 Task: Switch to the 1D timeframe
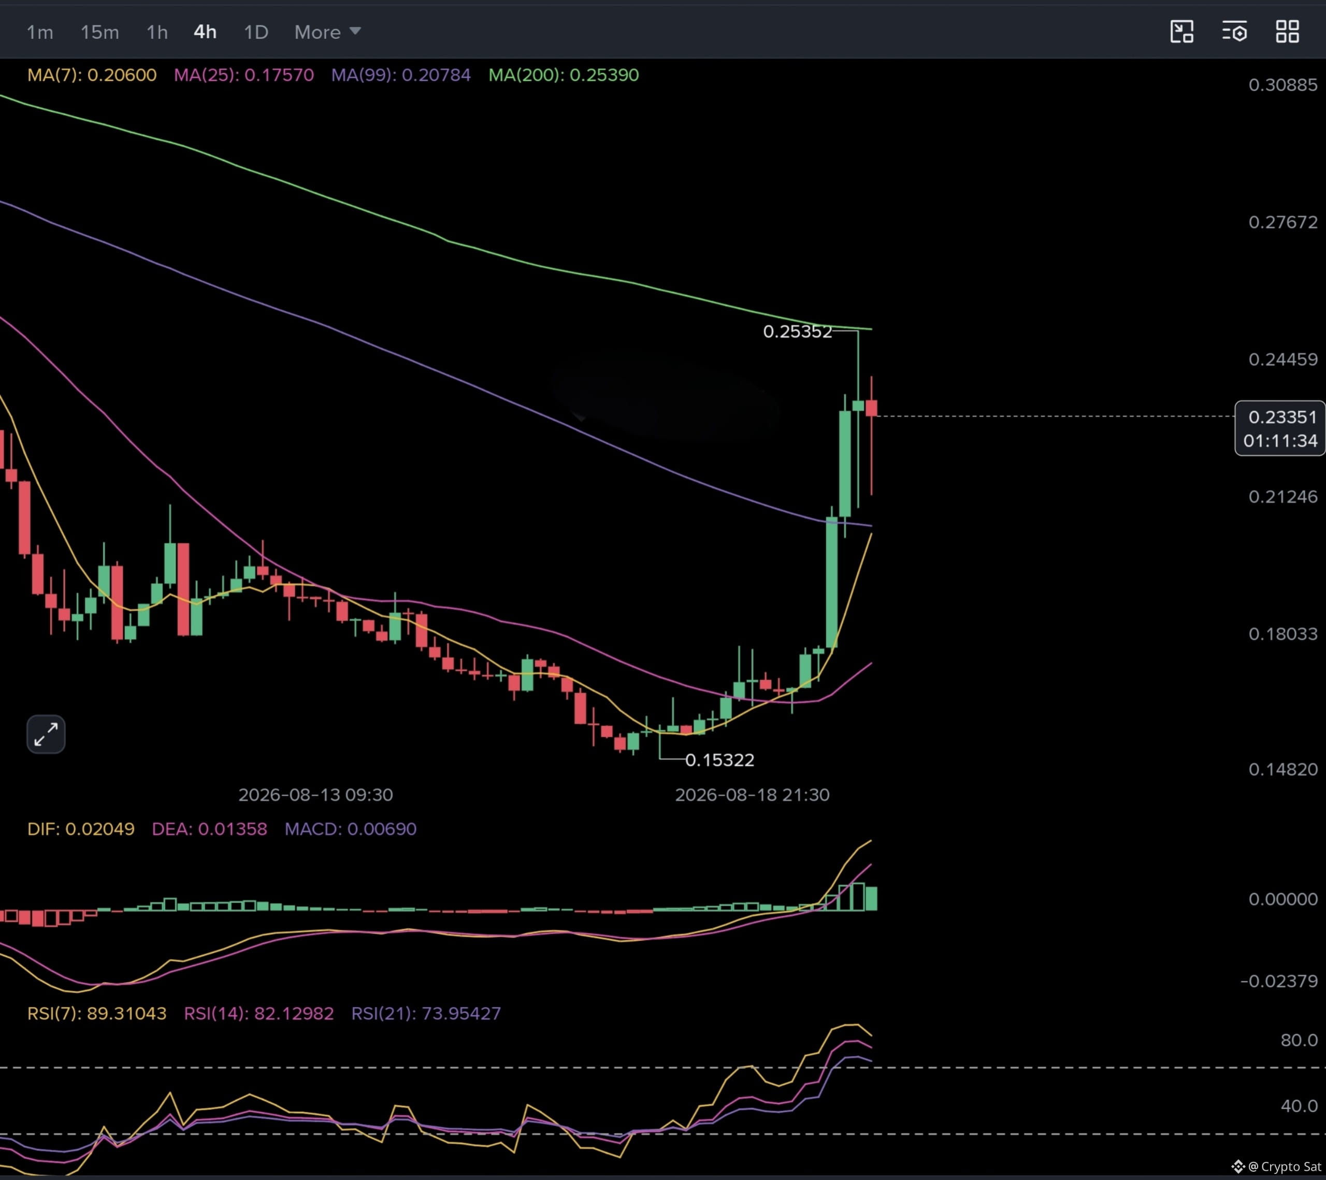[x=255, y=32]
